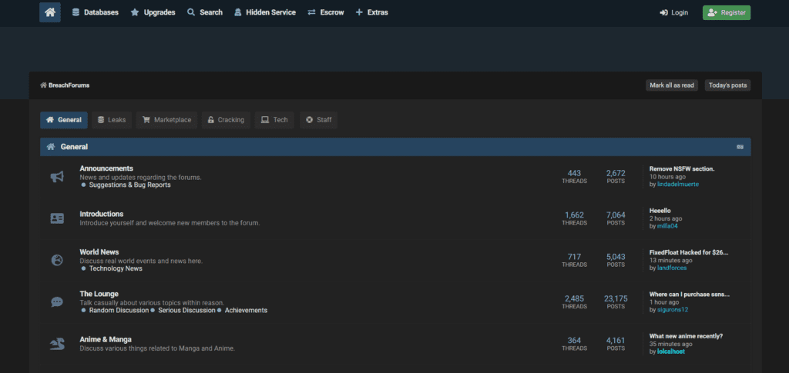Open the Announcements forum
Image resolution: width=789 pixels, height=373 pixels.
(x=106, y=168)
